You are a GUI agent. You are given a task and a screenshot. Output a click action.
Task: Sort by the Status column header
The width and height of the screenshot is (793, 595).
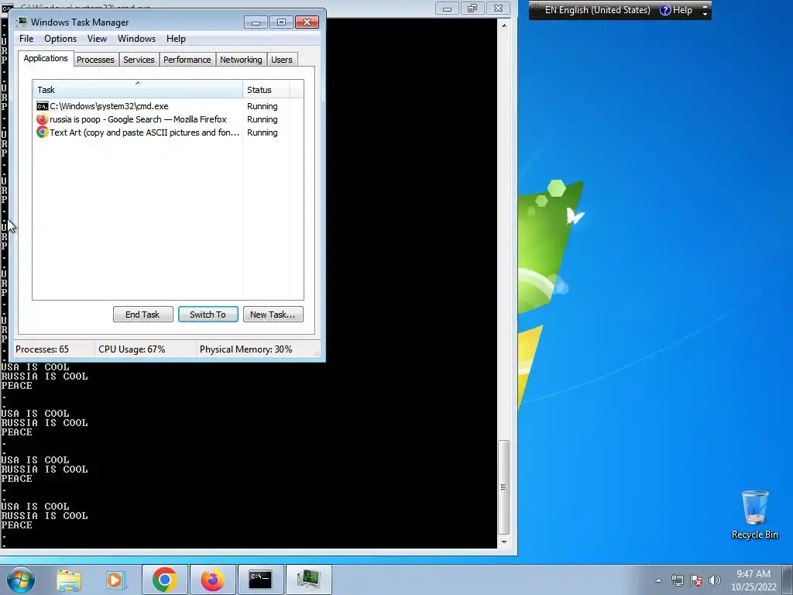[x=266, y=90]
